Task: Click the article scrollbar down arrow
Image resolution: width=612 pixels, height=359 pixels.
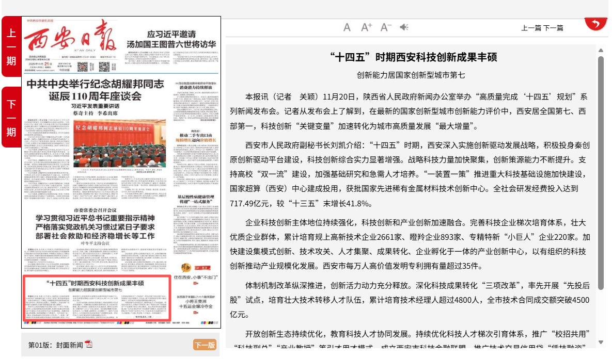Action: point(601,342)
